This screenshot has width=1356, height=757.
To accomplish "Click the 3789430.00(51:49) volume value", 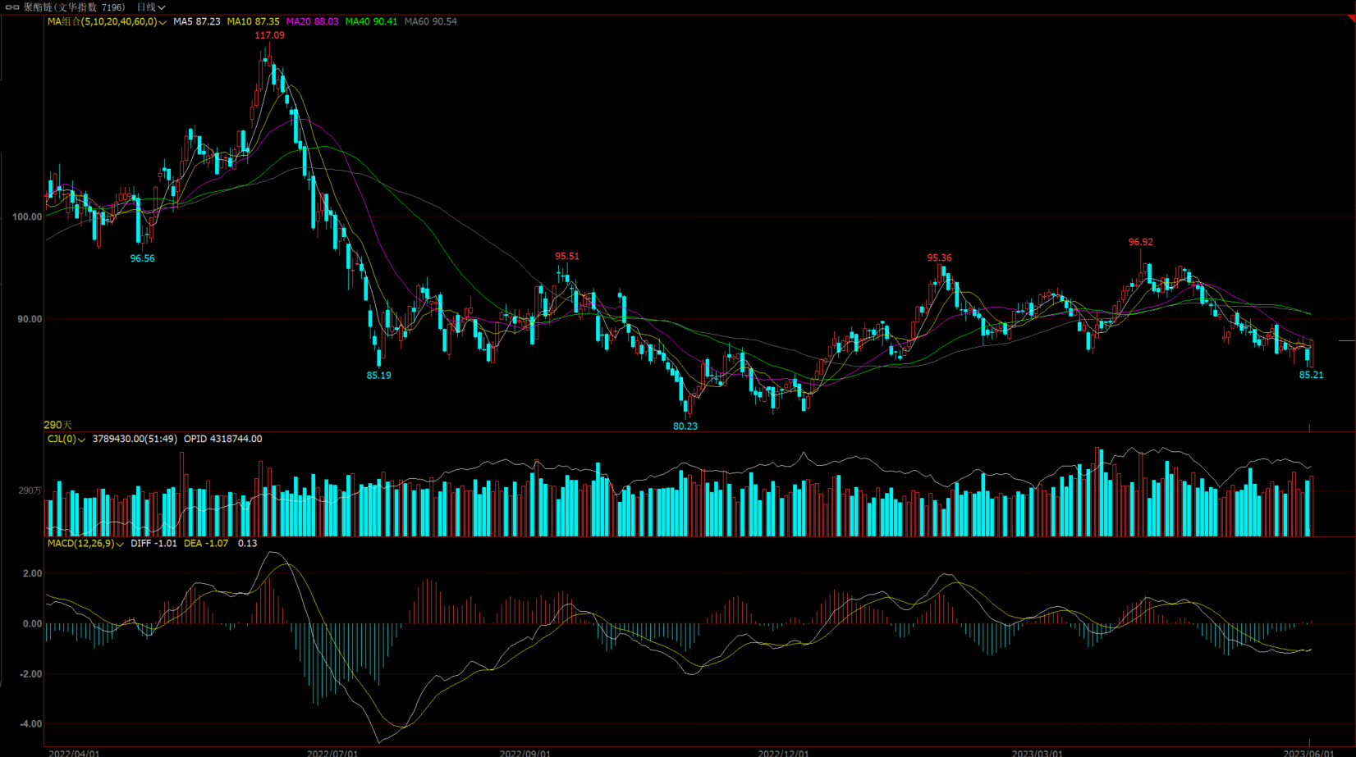I will pos(135,440).
